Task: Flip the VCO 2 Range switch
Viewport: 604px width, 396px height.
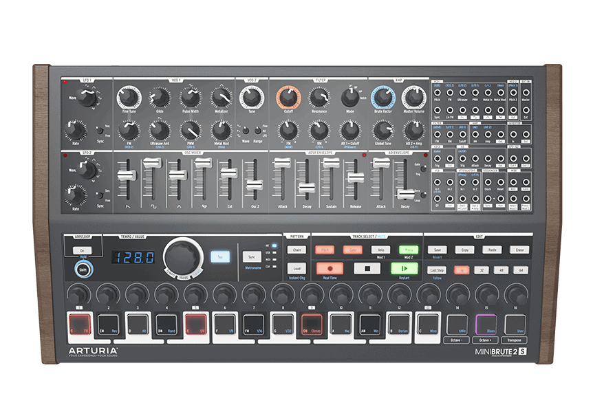Action: click(x=257, y=131)
